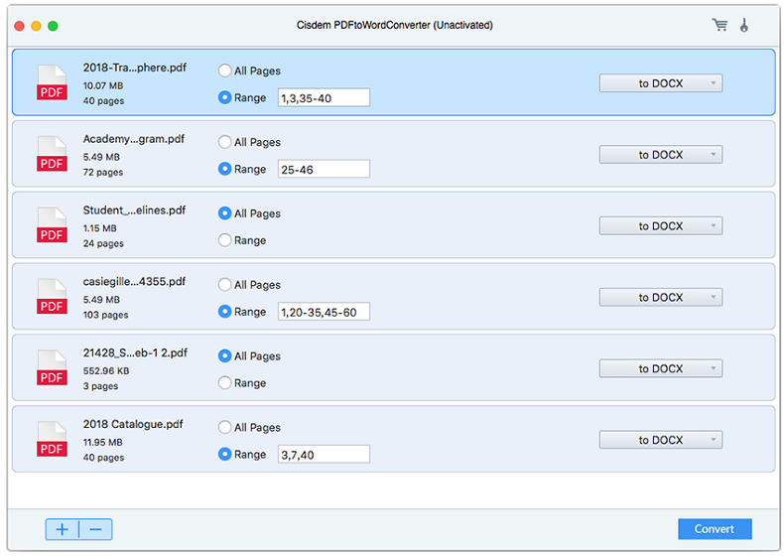Viewport: 784px width, 558px height.
Task: Select the file name 2018-Tra...phere.pdf
Action: click(135, 68)
